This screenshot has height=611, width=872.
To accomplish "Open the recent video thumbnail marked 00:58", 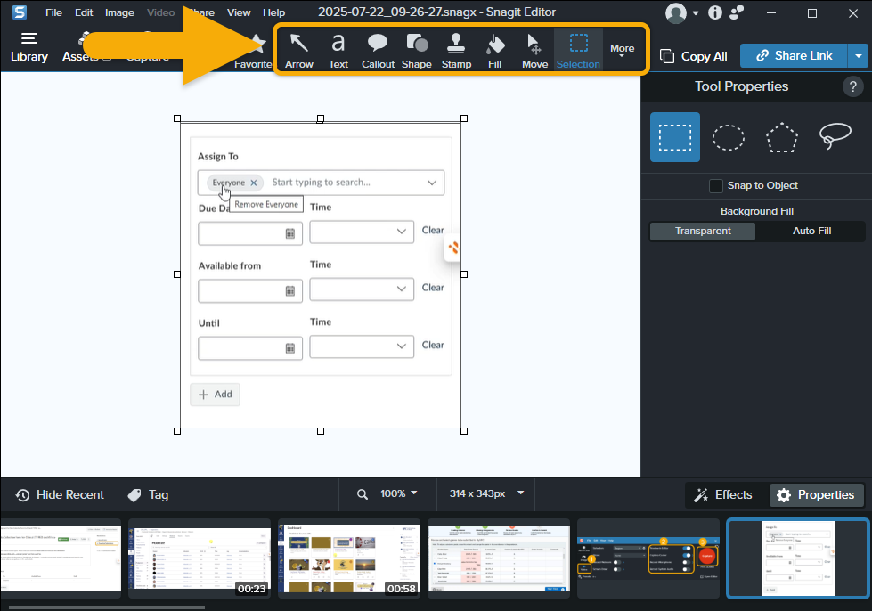I will 349,558.
